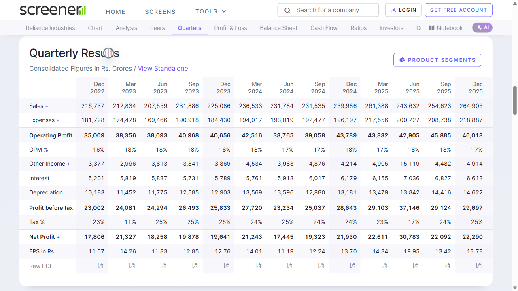
Task: Click the Jun 2025 raw PDF icon
Action: tap(416, 266)
